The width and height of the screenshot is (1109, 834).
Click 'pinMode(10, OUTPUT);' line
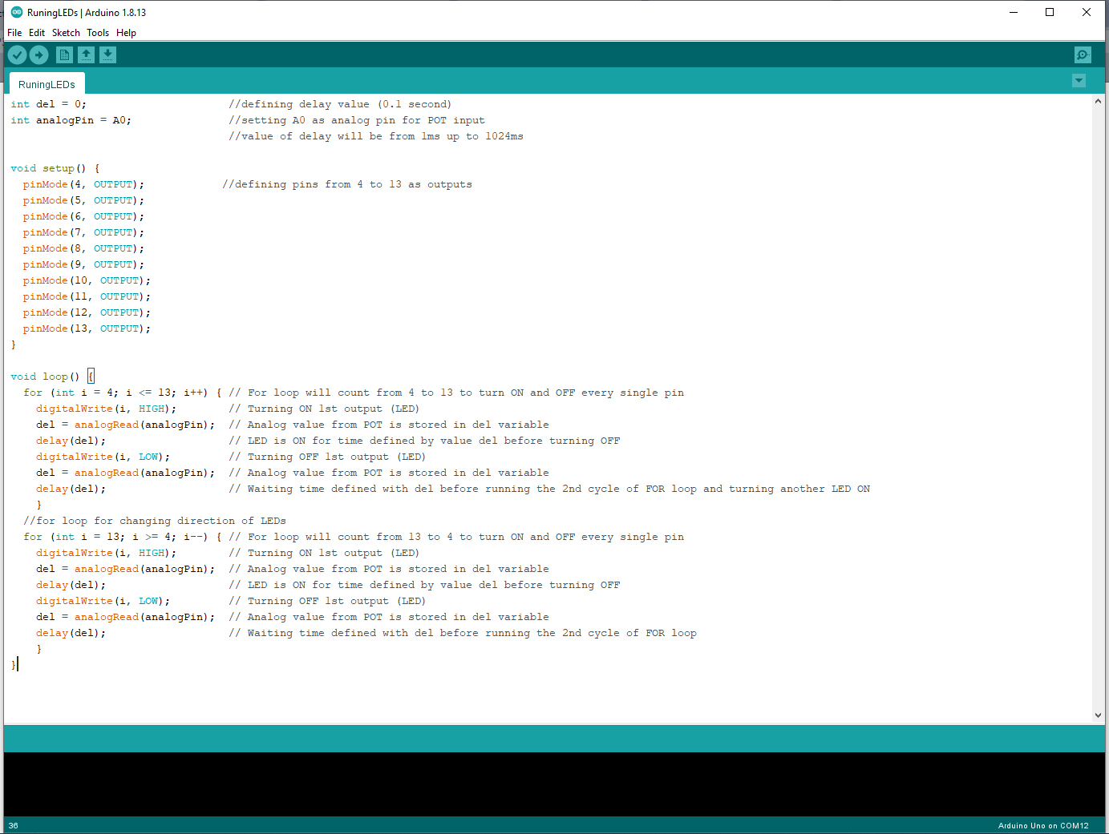(87, 280)
